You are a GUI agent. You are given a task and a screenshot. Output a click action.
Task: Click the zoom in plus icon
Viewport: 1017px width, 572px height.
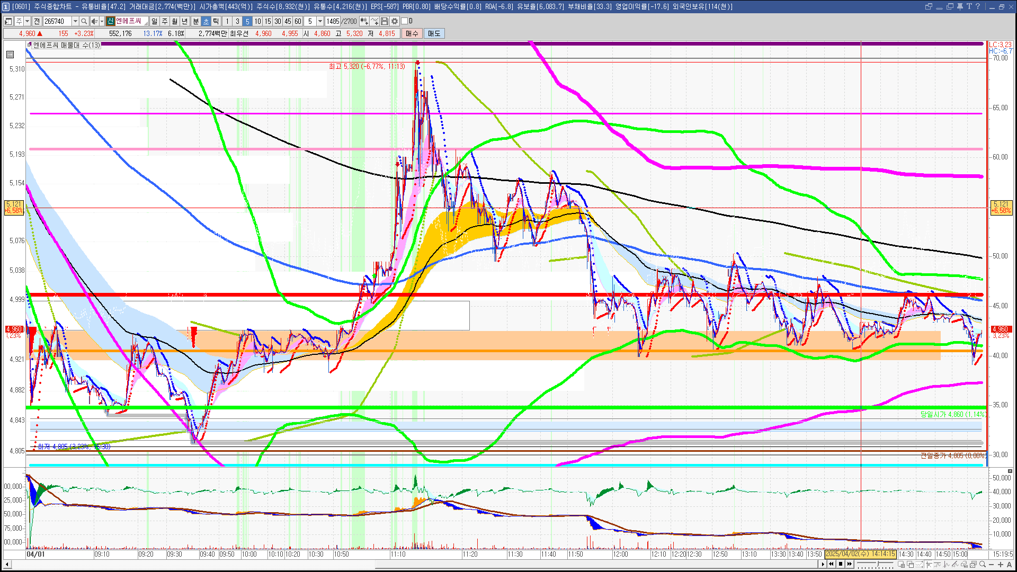click(x=1001, y=564)
